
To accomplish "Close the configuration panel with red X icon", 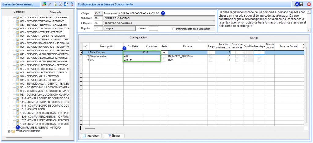I will 309,4.
